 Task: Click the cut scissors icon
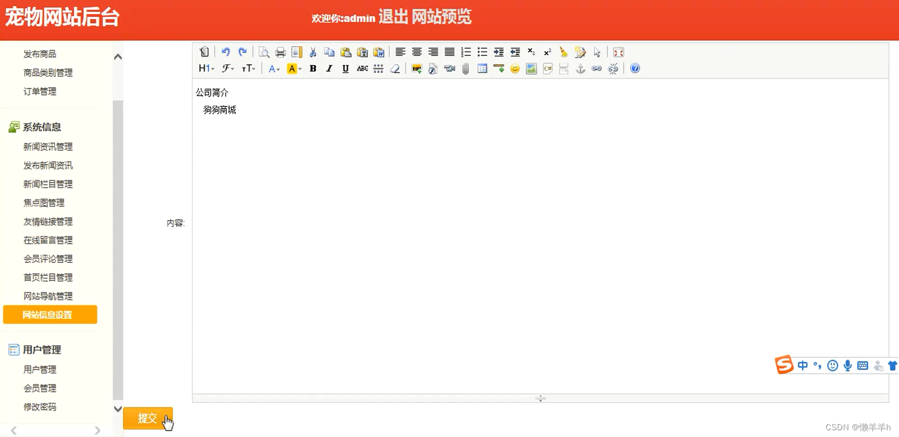tap(313, 52)
